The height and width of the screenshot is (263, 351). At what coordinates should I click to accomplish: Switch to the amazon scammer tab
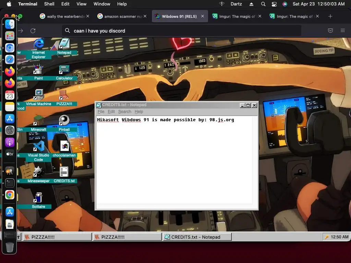[122, 16]
